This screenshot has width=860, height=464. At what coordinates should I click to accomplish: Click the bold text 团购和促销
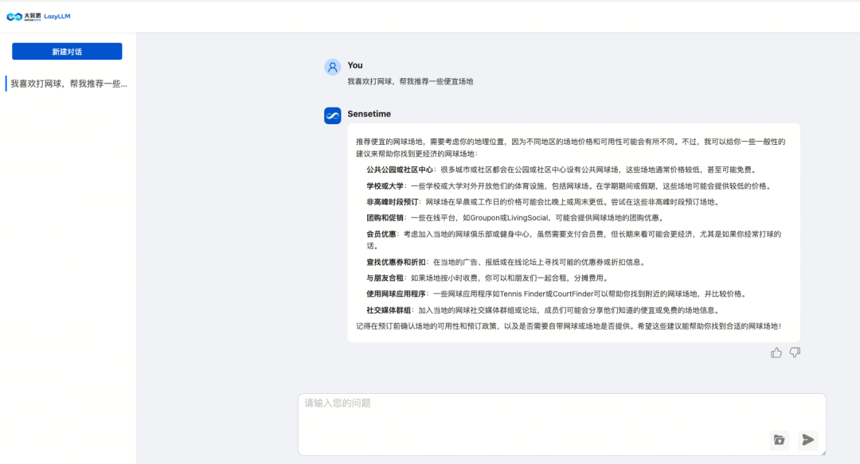385,218
